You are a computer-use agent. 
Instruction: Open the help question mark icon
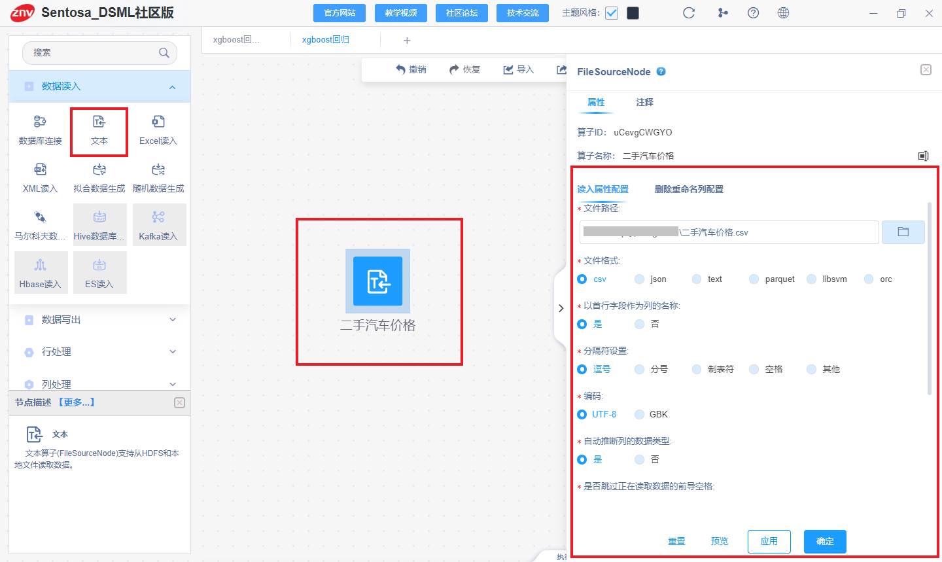(753, 13)
